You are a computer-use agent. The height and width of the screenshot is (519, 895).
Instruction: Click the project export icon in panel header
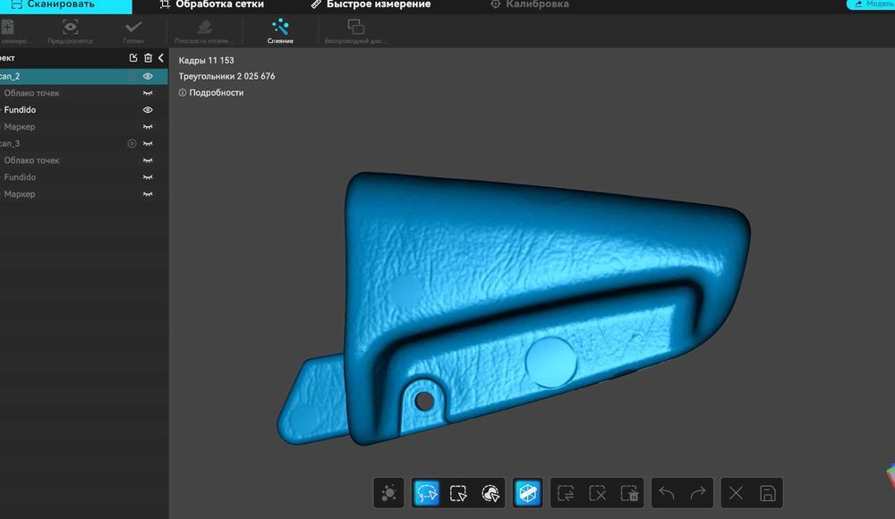click(133, 57)
